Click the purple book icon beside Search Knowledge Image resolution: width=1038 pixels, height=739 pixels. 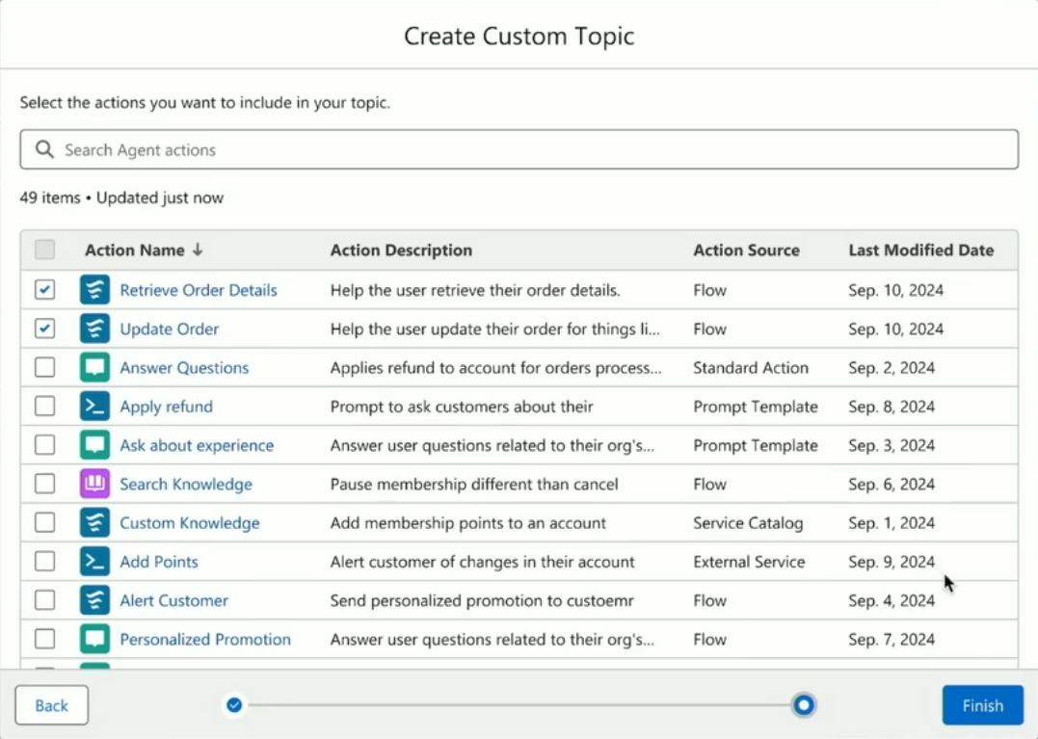click(x=94, y=484)
